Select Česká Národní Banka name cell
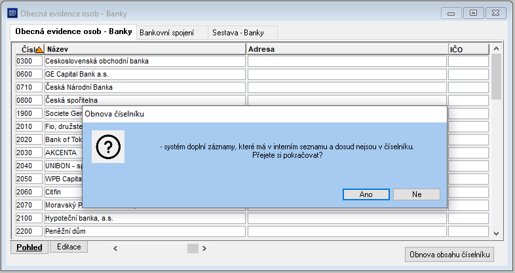 (x=145, y=87)
